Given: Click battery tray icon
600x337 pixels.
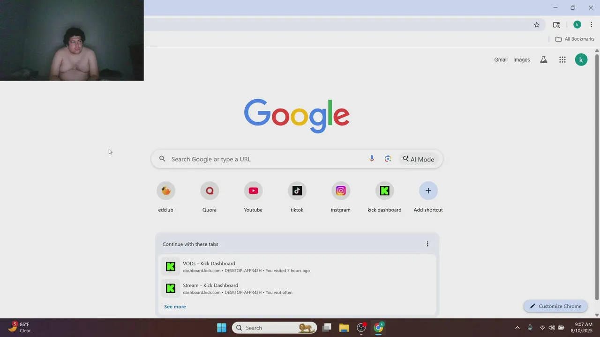Looking at the screenshot, I should pyautogui.click(x=561, y=328).
